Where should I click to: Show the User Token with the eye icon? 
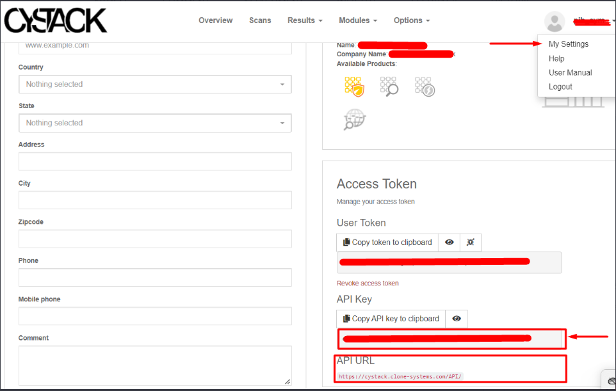[x=450, y=243]
